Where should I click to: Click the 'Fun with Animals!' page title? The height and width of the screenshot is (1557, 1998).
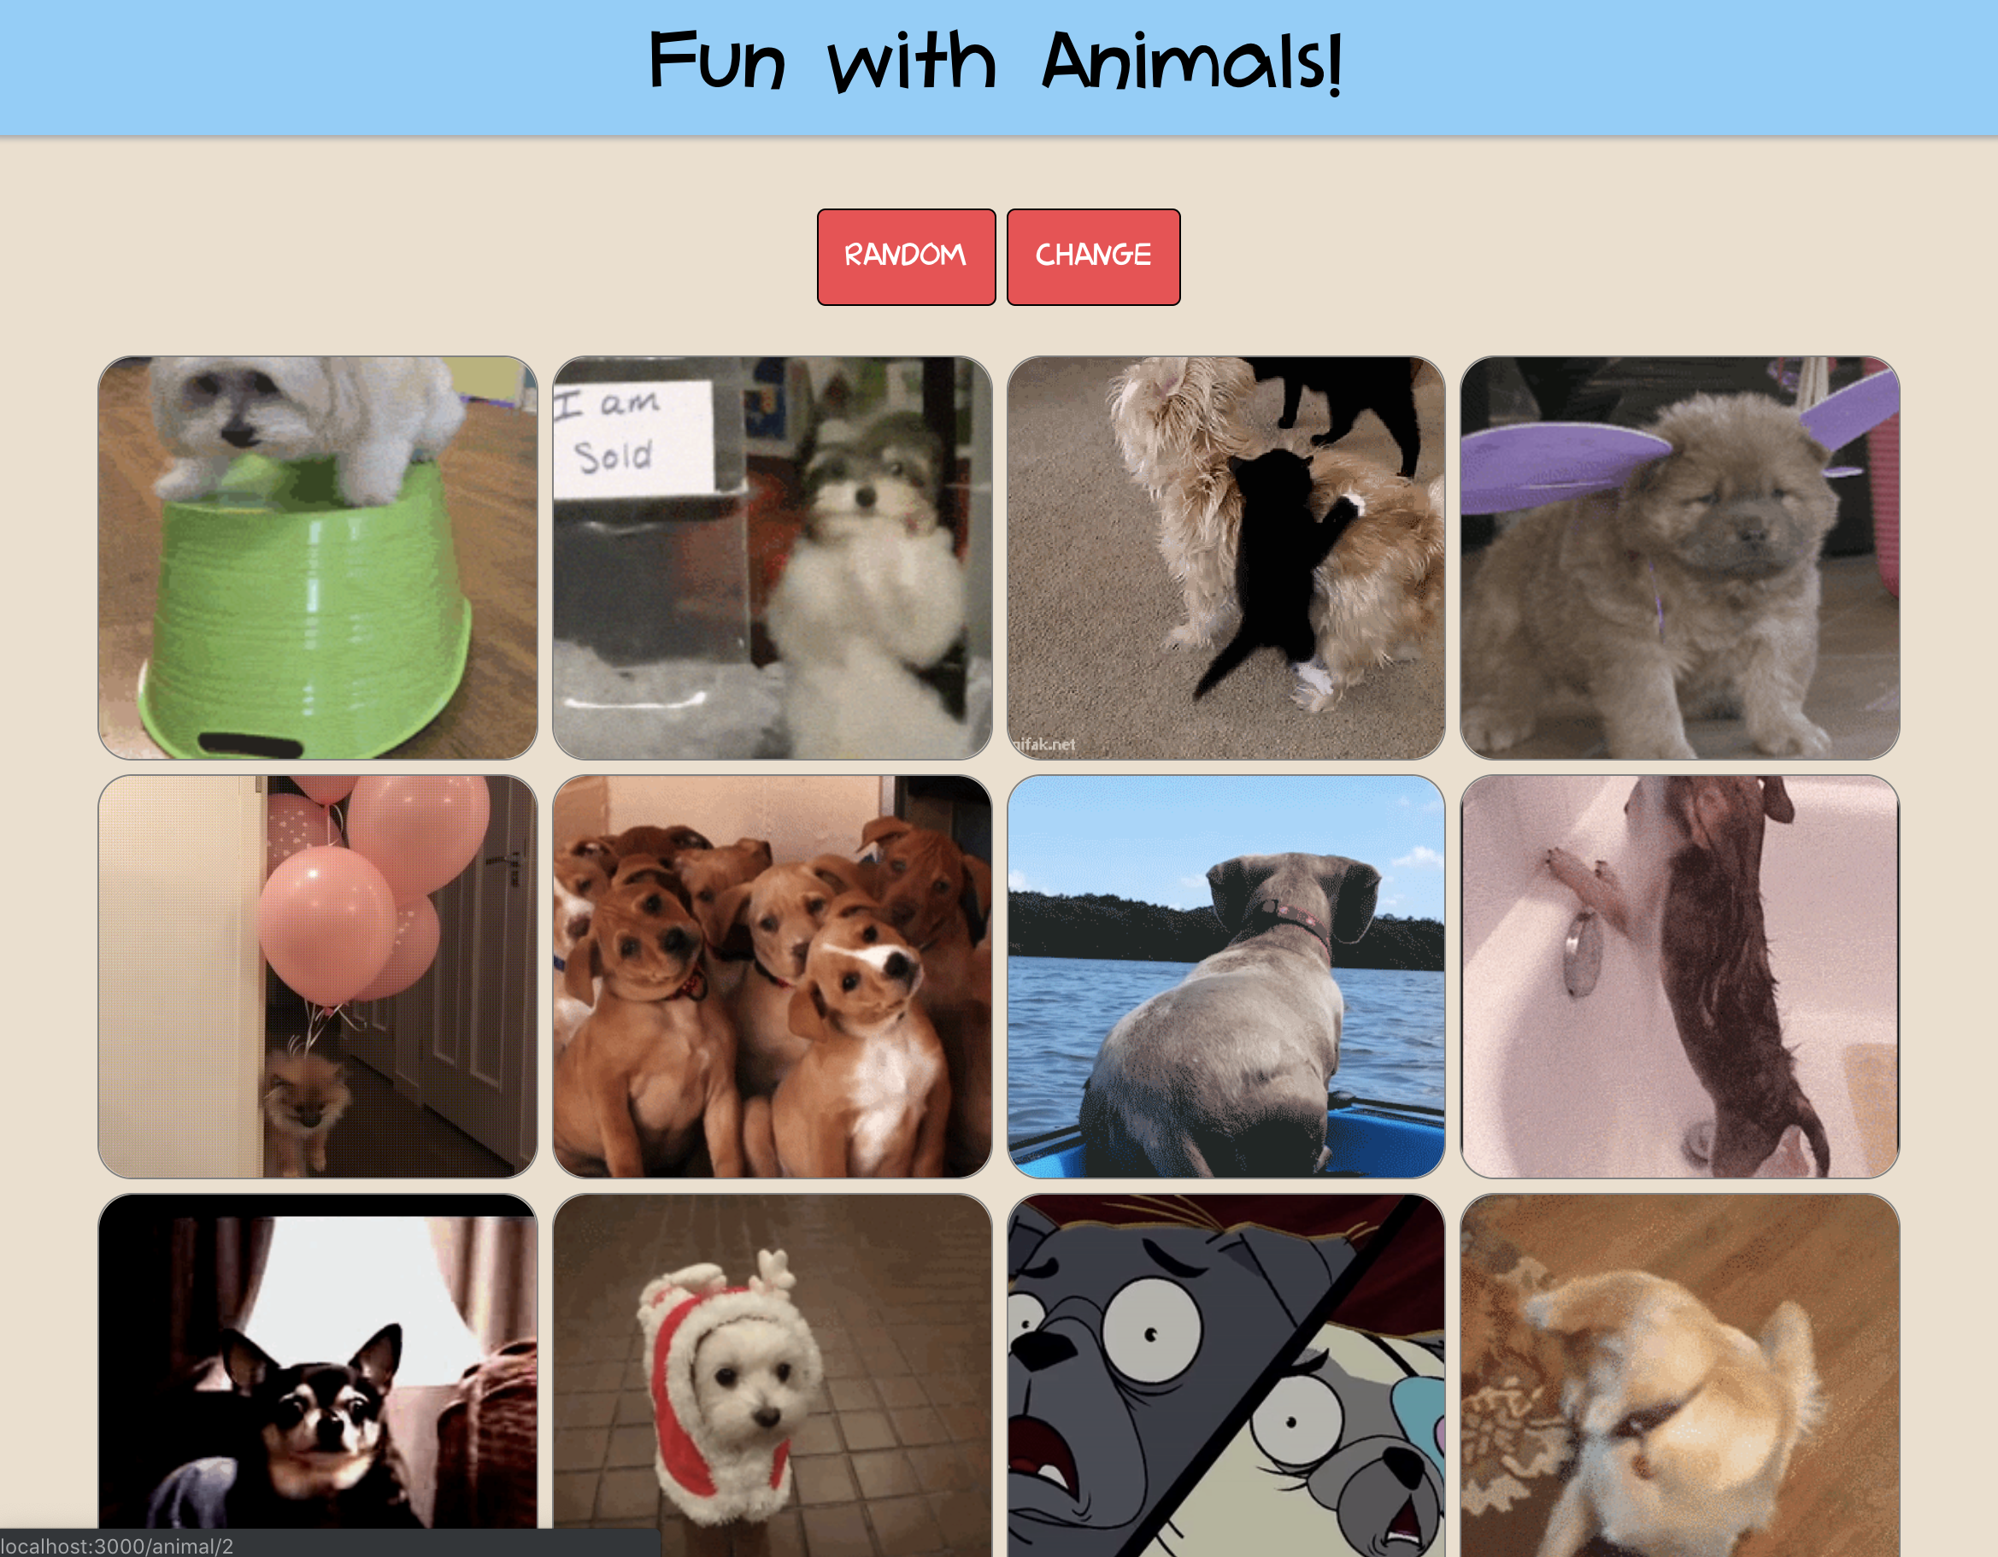tap(996, 62)
